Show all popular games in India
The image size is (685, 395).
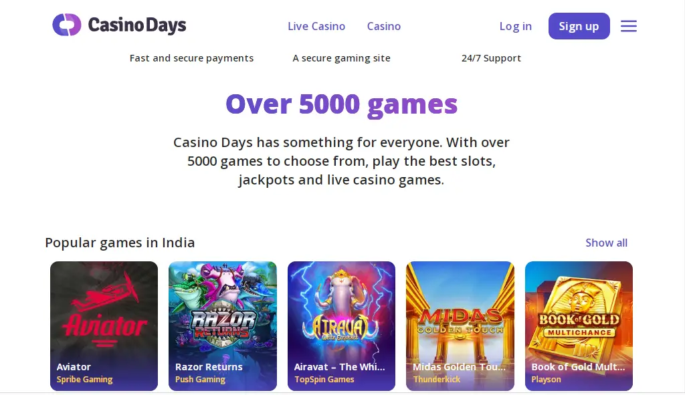tap(606, 243)
